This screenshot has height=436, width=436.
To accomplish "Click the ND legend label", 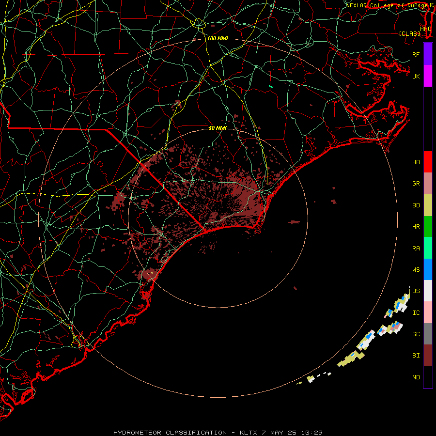I will click(x=416, y=377).
